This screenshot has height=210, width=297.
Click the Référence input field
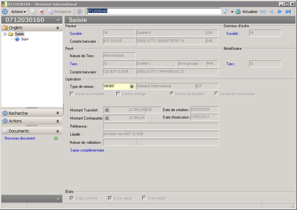[161, 126]
